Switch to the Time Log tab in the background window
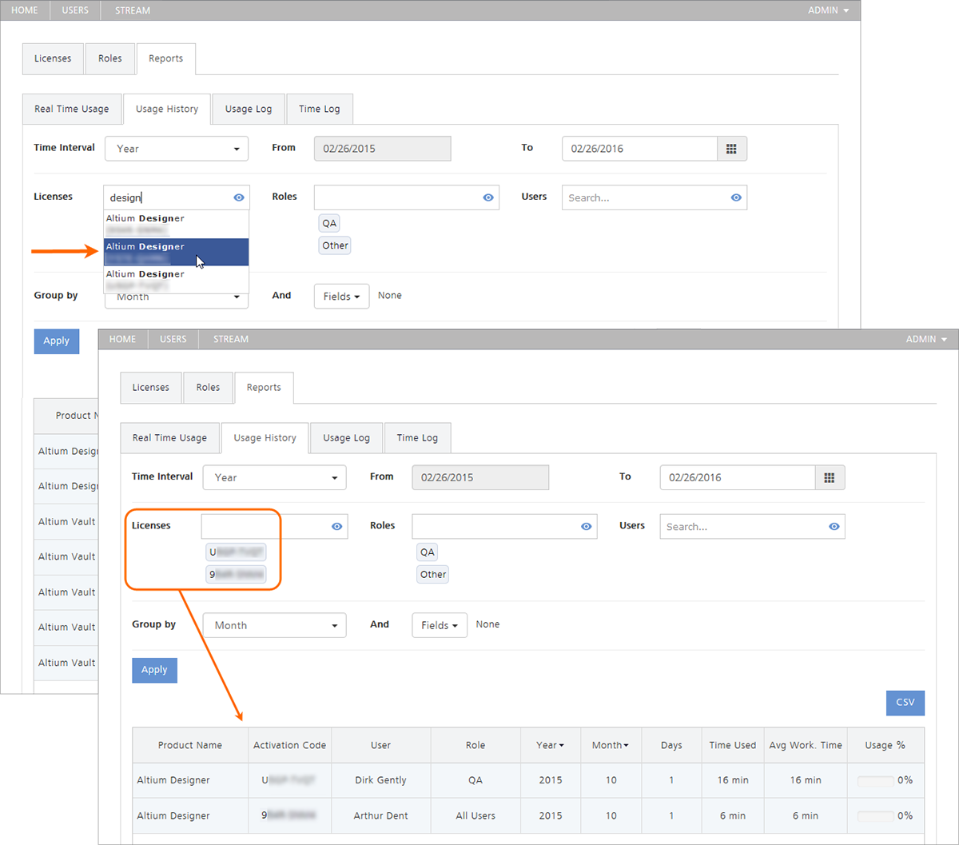This screenshot has height=845, width=959. pos(319,110)
